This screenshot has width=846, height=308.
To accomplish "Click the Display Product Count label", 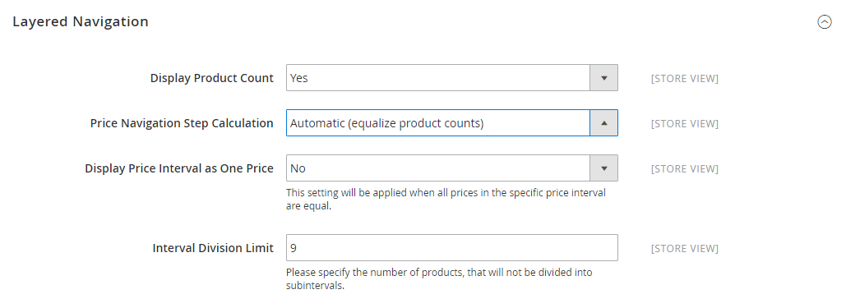I will click(x=211, y=78).
